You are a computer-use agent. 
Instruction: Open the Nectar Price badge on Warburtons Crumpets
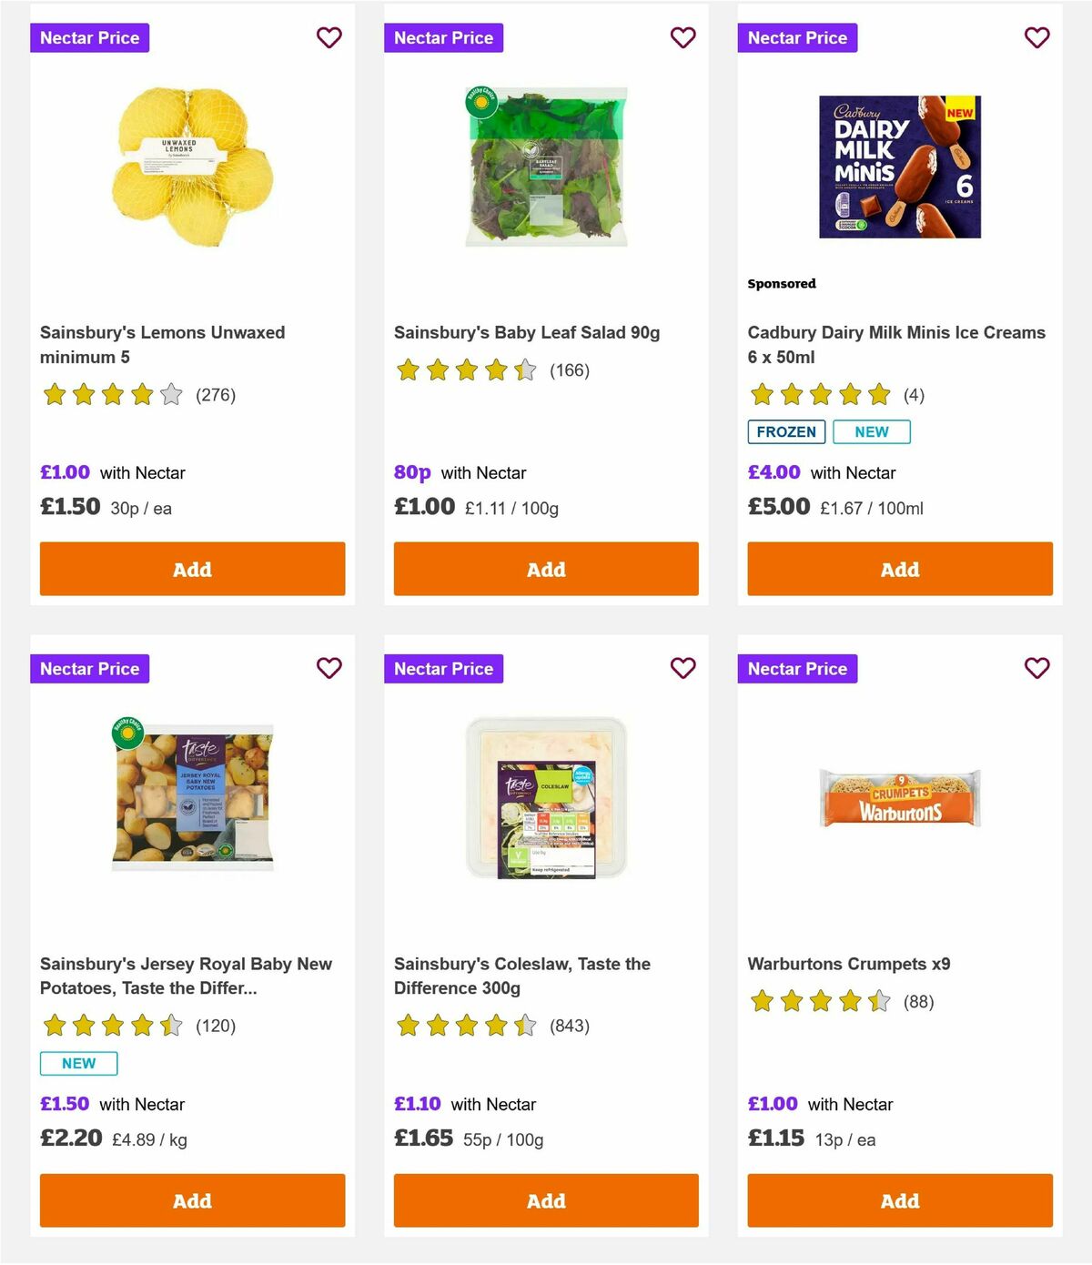tap(798, 668)
